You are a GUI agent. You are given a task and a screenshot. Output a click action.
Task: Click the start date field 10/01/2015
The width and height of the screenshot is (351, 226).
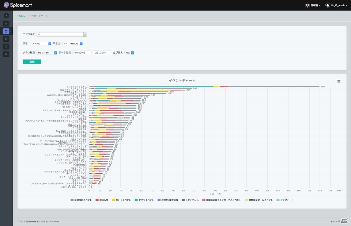click(x=82, y=53)
